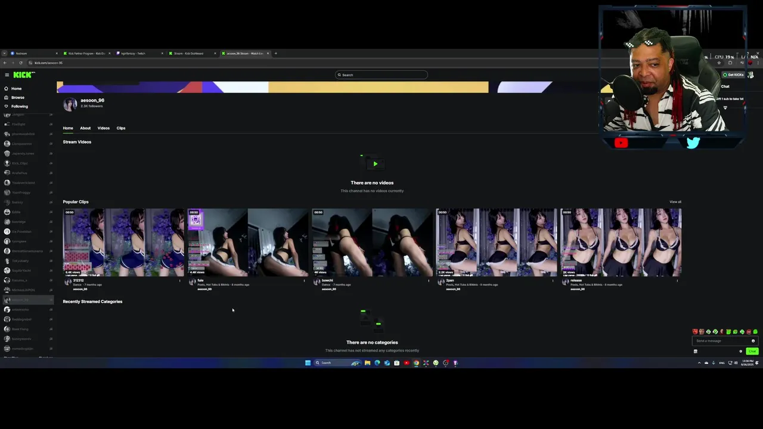Select Kick_Clipz in following list
Image resolution: width=763 pixels, height=429 pixels.
[x=27, y=163]
